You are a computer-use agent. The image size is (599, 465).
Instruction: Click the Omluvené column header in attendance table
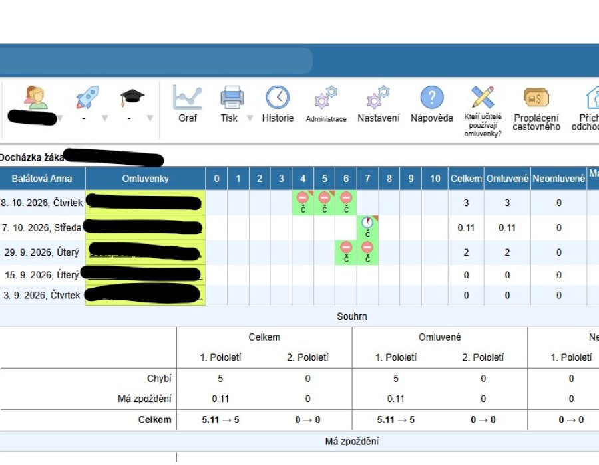pyautogui.click(x=507, y=179)
